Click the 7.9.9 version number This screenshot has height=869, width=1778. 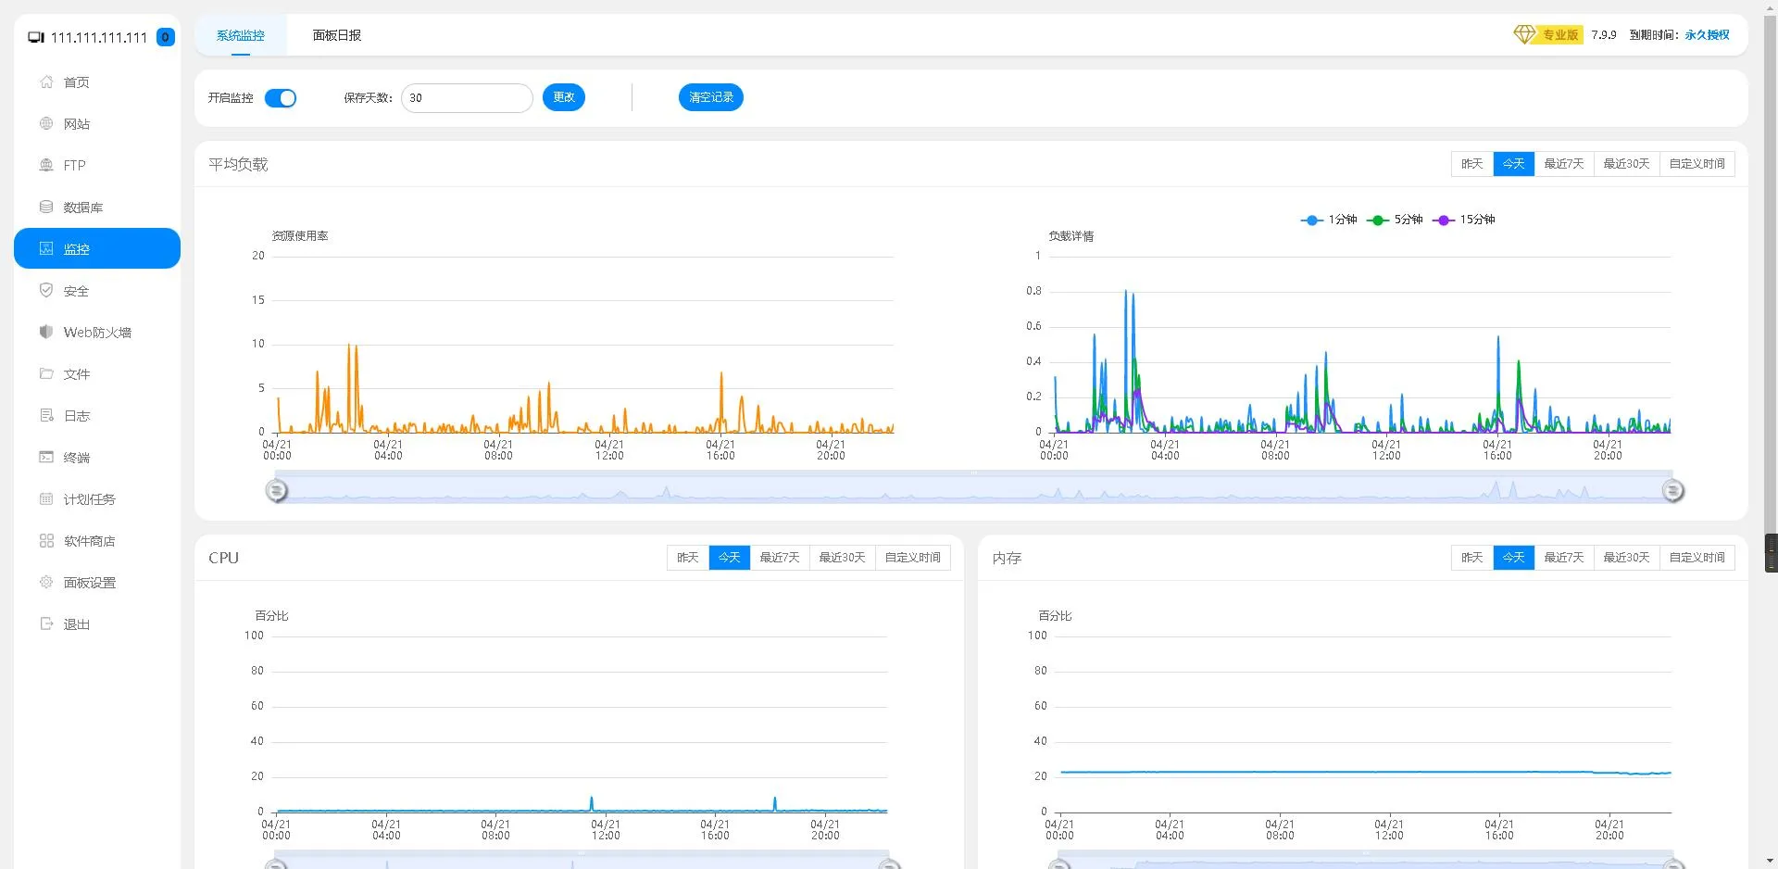point(1604,35)
